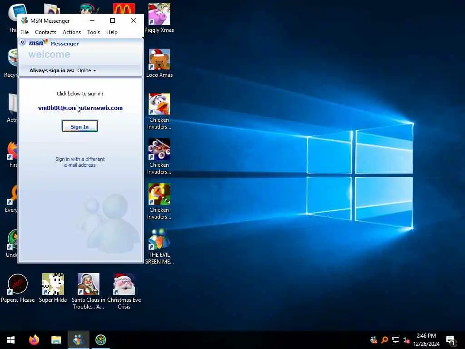
Task: Open File Explorer from the taskbar
Action: [x=56, y=340]
